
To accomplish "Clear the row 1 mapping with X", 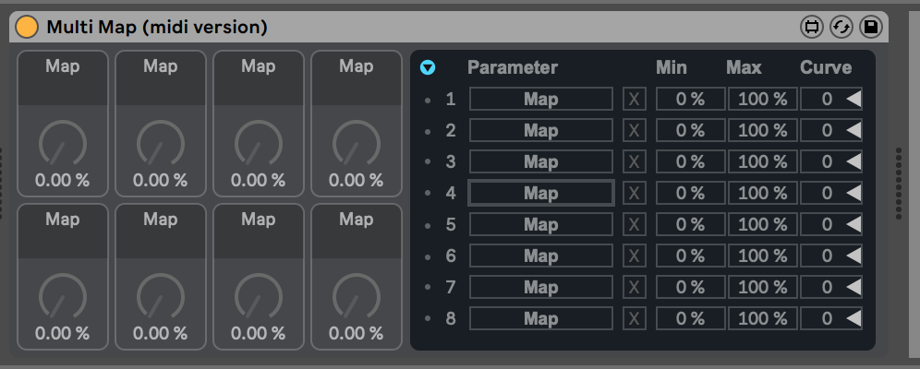I will (634, 100).
